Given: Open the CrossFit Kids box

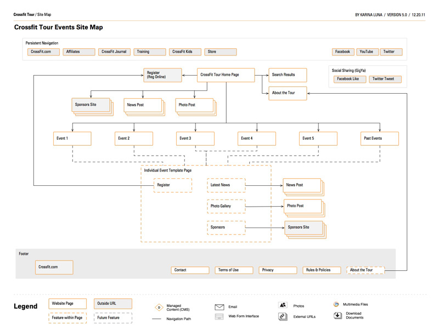Looking at the screenshot, I should (x=185, y=52).
